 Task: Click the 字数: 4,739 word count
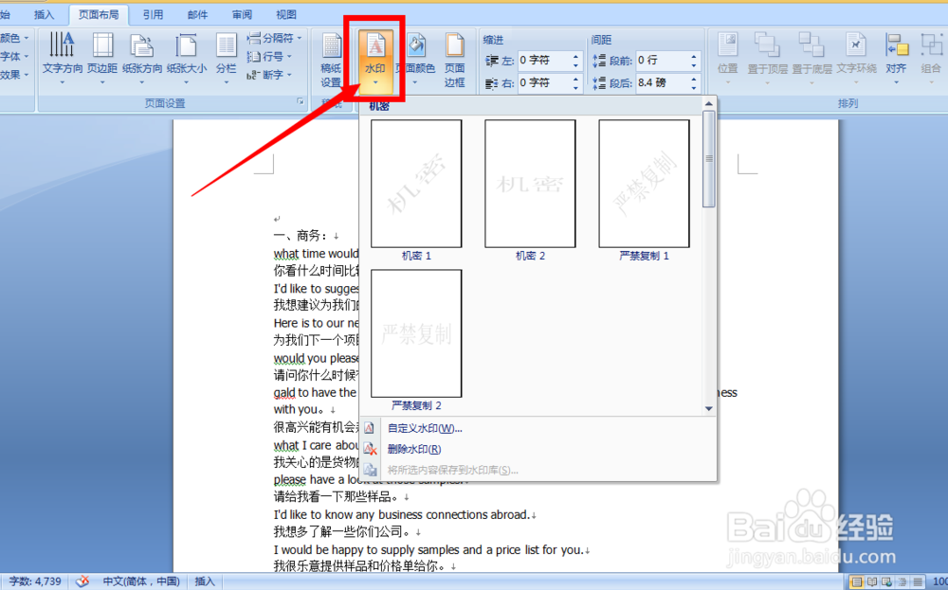coord(35,581)
